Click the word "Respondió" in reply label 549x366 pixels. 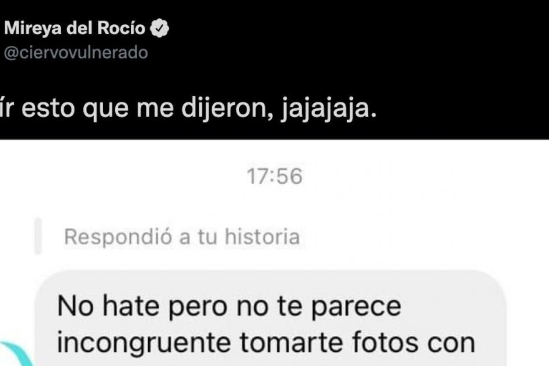[117, 237]
